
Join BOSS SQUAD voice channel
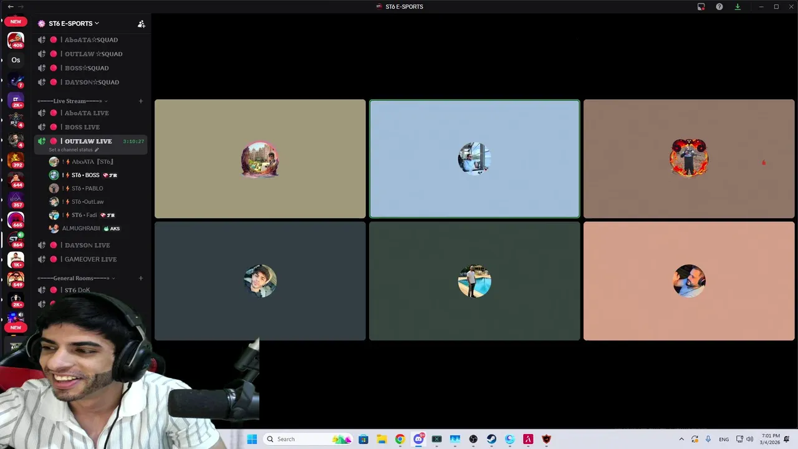click(91, 68)
